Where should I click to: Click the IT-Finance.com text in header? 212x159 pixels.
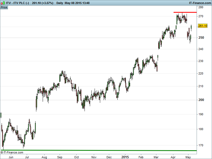pos(200,3)
